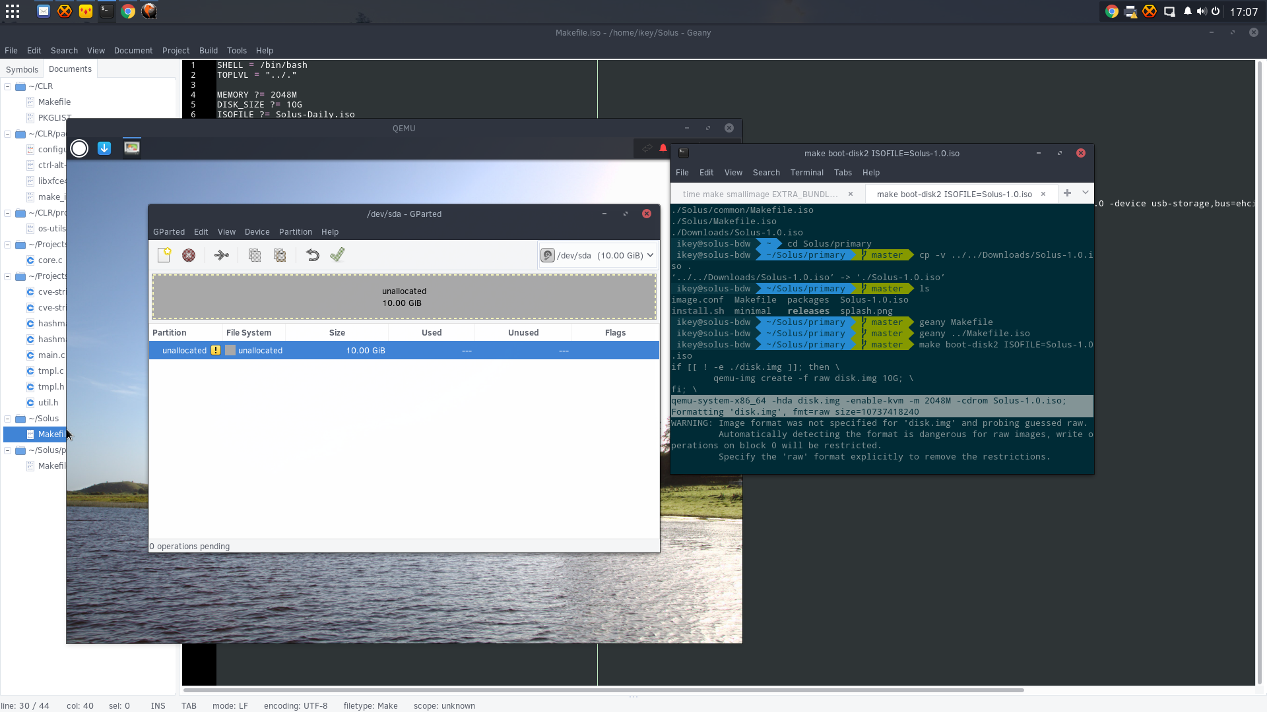The width and height of the screenshot is (1267, 712).
Task: Open the Tabs menu in the terminal window
Action: 843,173
